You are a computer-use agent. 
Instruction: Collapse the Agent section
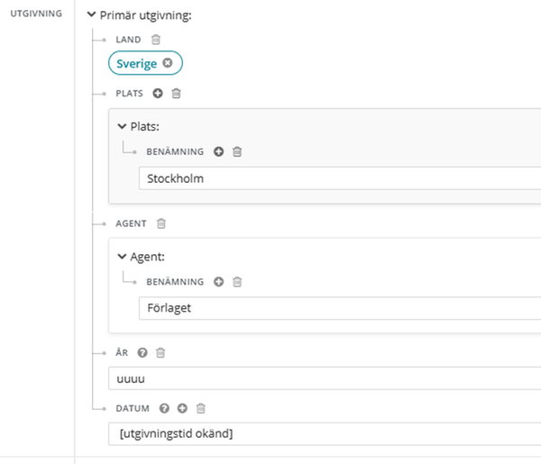[123, 256]
